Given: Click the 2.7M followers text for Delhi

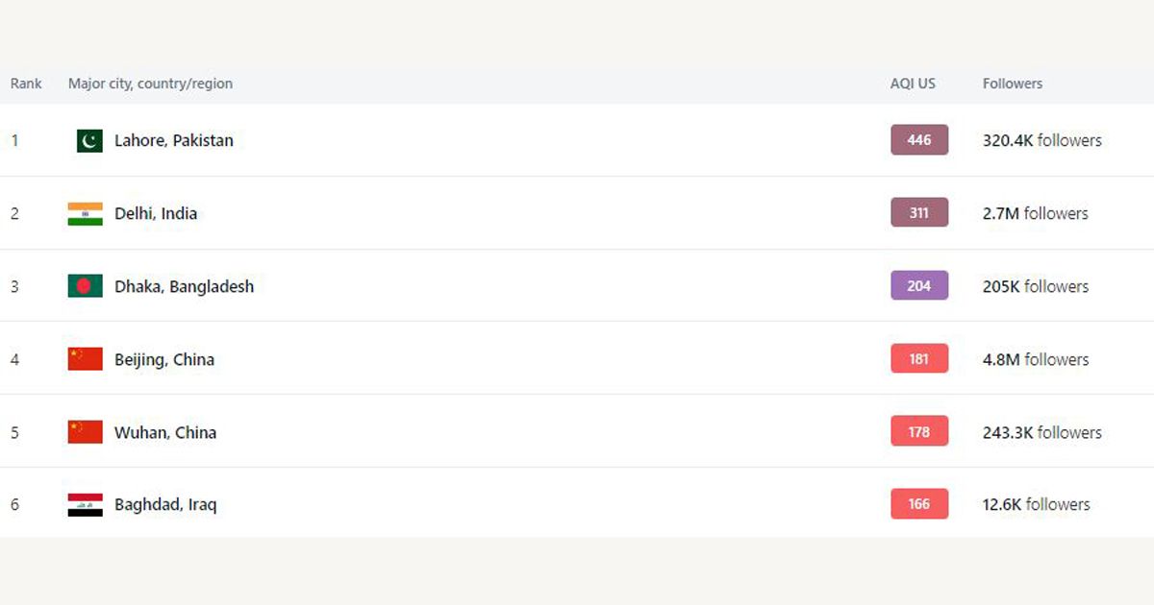Looking at the screenshot, I should click(1036, 213).
